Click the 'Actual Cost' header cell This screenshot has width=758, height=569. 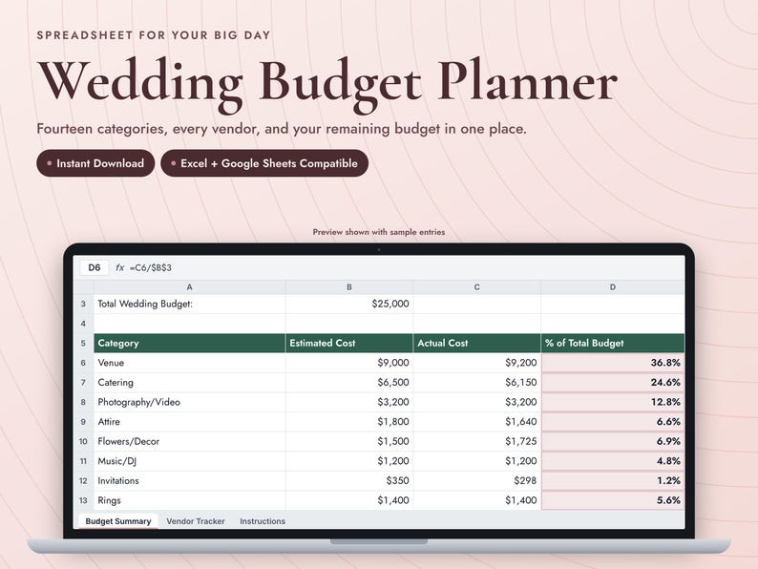point(476,344)
